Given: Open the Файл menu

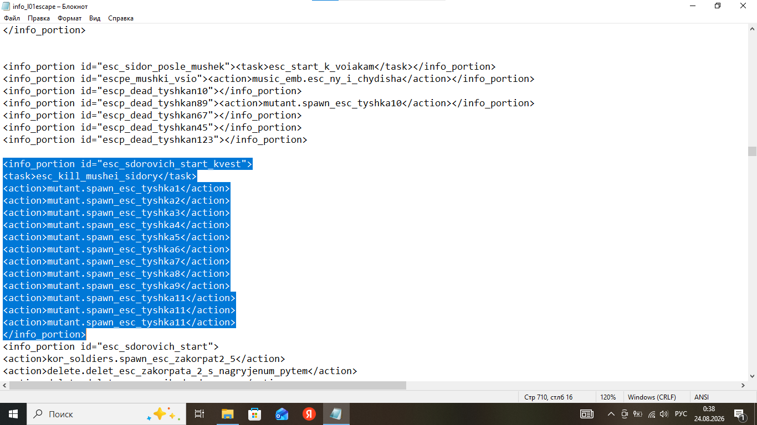Looking at the screenshot, I should 12,18.
